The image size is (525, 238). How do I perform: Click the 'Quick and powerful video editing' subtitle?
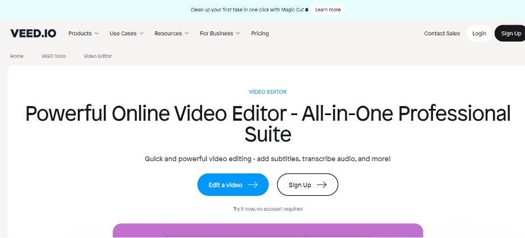pos(268,159)
